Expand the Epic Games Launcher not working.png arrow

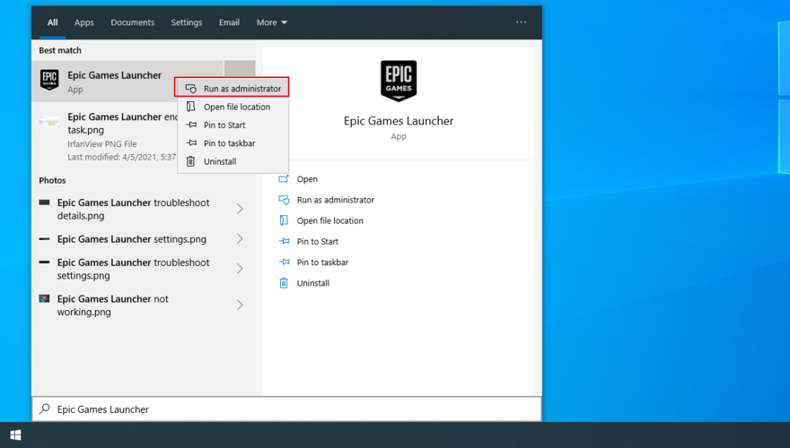click(x=241, y=305)
